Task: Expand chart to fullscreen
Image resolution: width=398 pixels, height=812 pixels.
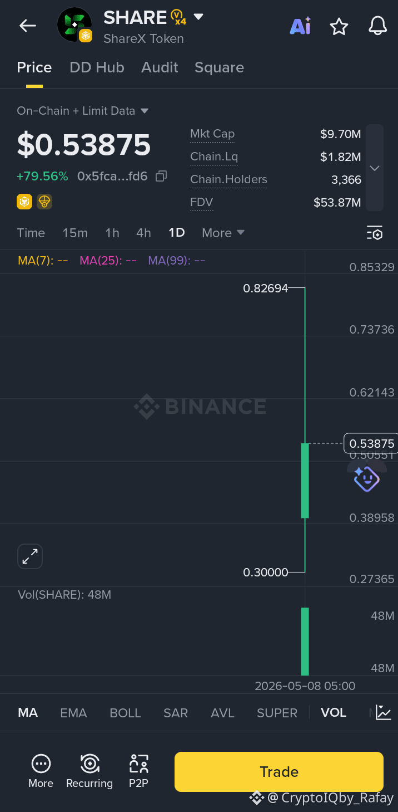Action: pyautogui.click(x=30, y=556)
